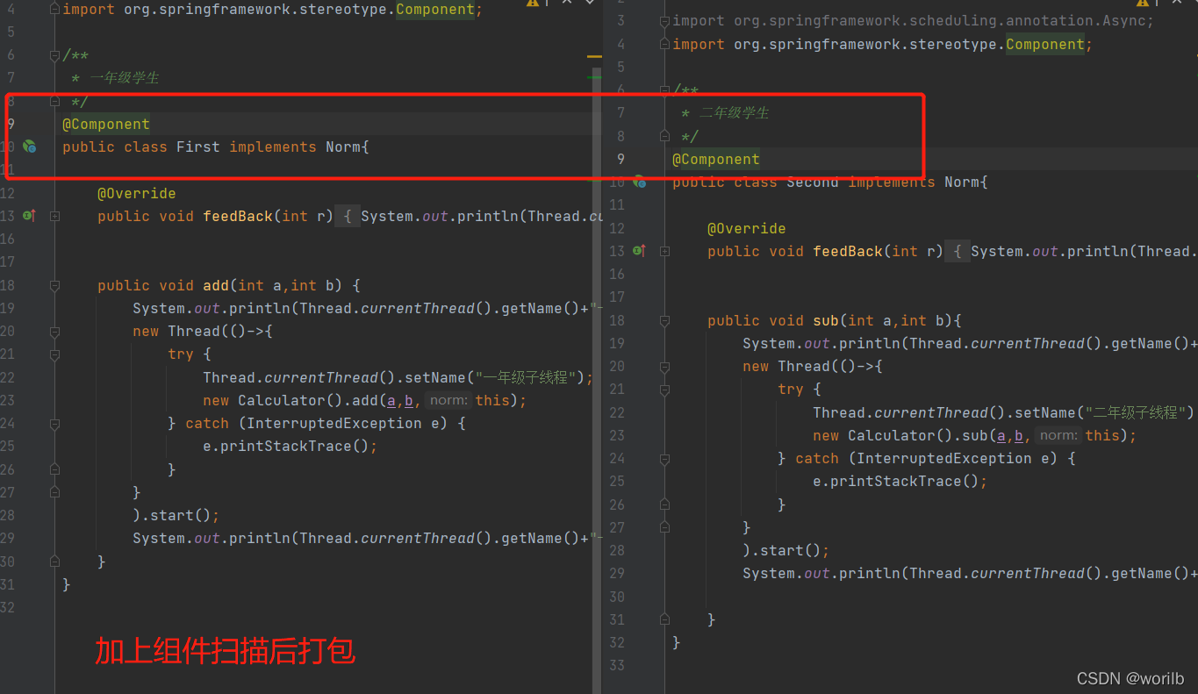Click 'InterruptedException' in Second file catch

tap(944, 458)
